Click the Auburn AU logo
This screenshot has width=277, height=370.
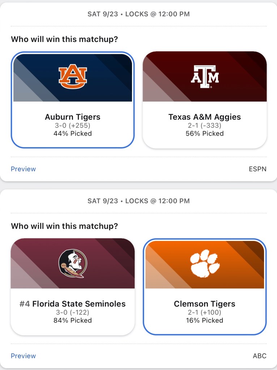73,76
